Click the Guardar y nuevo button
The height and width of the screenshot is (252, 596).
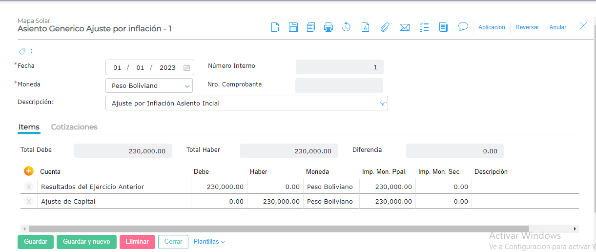pos(86,242)
